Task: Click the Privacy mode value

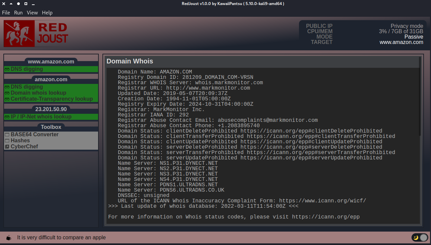Action: pos(407,26)
